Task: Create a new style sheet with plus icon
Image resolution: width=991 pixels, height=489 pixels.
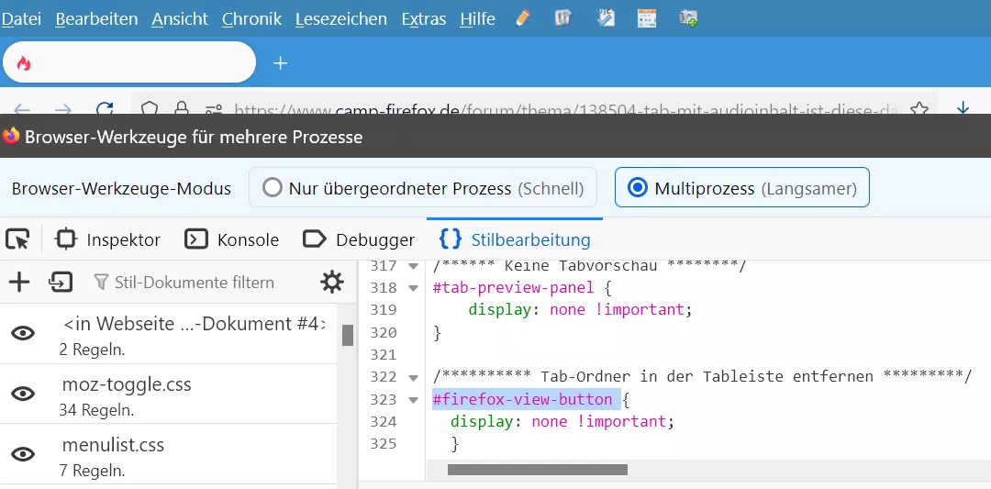Action: pos(18,282)
